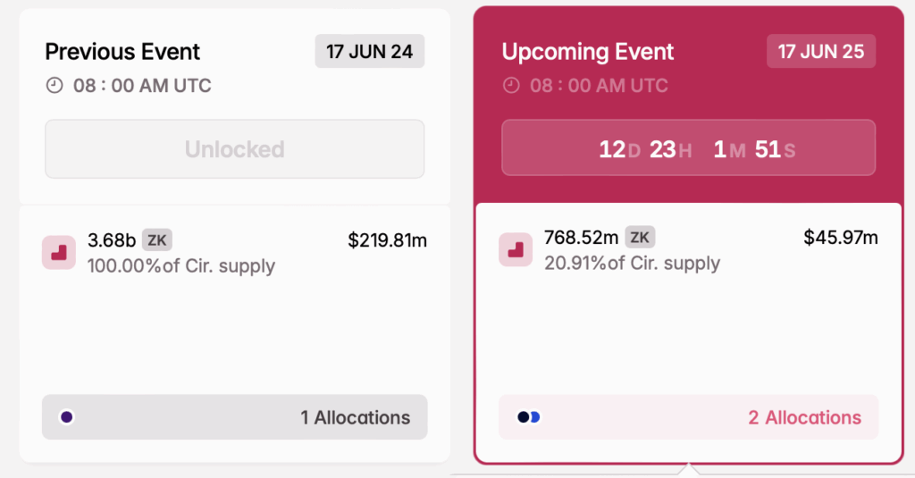Click the 20.91% of Cir. supply text
Viewport: 915px width, 478px height.
pyautogui.click(x=632, y=264)
